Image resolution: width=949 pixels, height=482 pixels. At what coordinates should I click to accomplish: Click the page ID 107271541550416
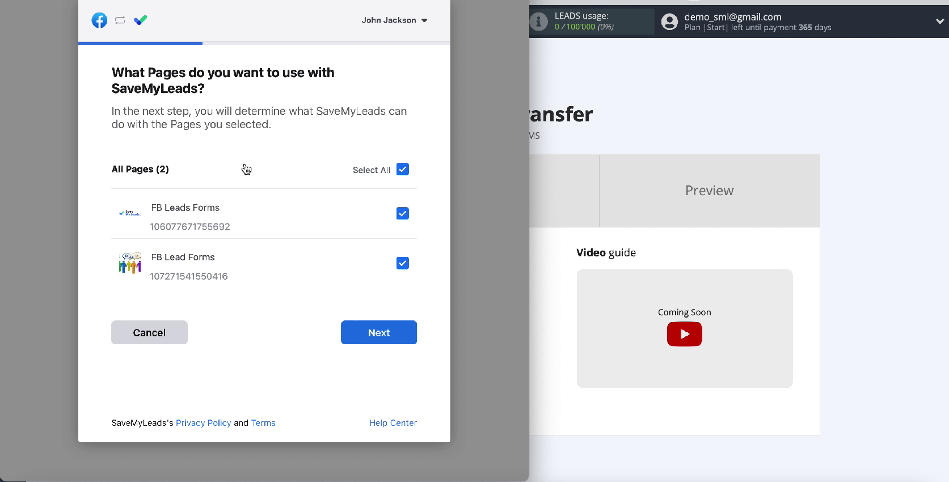(189, 276)
